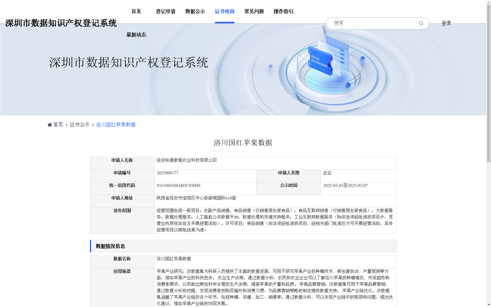Open the 最新动态 menu item
The image size is (491, 307).
coord(136,35)
